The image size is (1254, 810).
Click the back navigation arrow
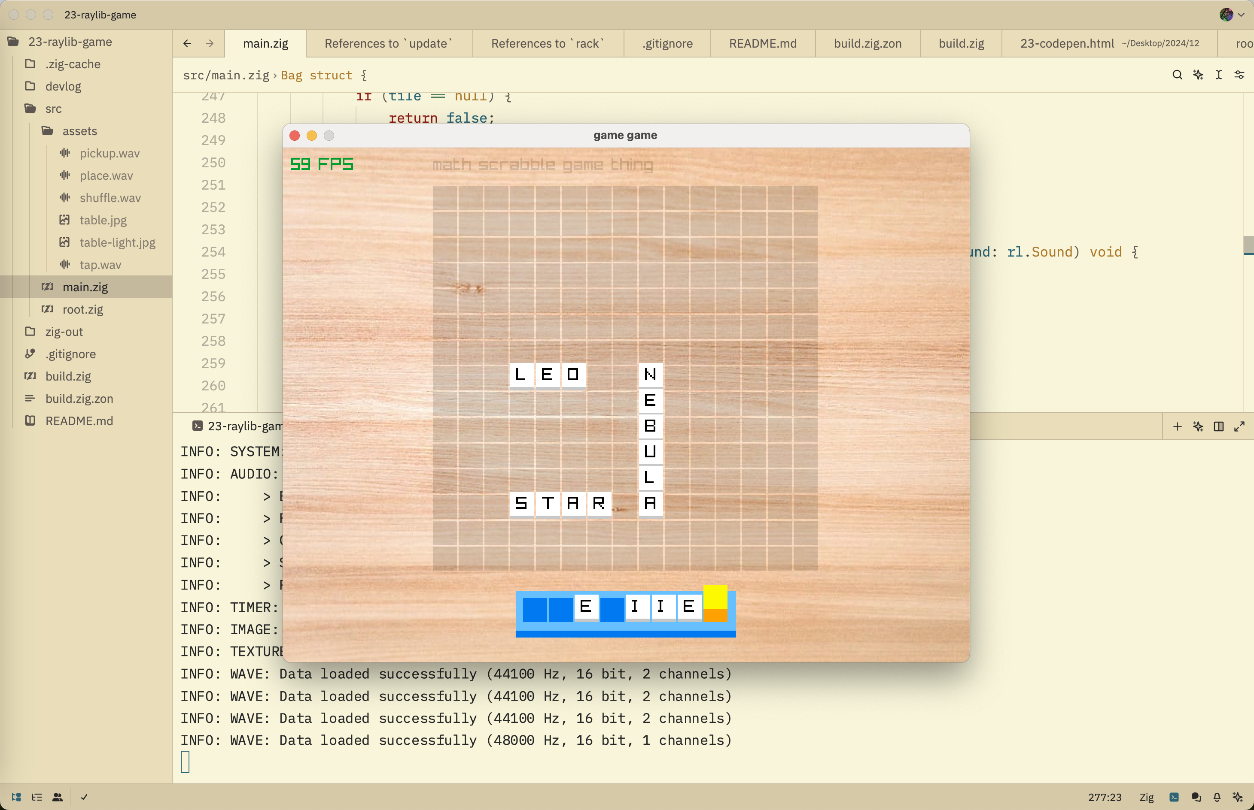point(186,42)
